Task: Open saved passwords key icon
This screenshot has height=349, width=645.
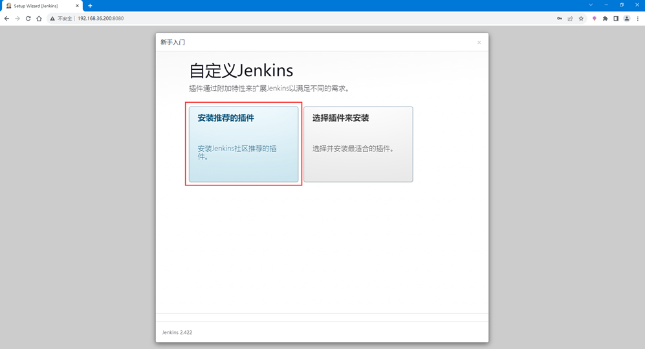Action: click(x=560, y=19)
